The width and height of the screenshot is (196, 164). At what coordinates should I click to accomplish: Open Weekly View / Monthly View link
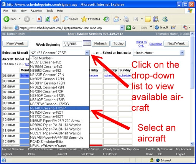[x=121, y=149]
